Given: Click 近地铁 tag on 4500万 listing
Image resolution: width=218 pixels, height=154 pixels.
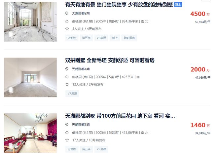Looking at the screenshot, I should click(x=72, y=38).
